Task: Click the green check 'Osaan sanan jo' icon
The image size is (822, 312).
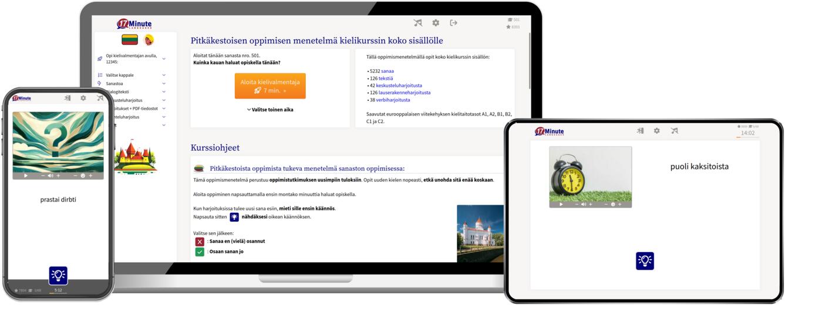Action: (x=200, y=252)
